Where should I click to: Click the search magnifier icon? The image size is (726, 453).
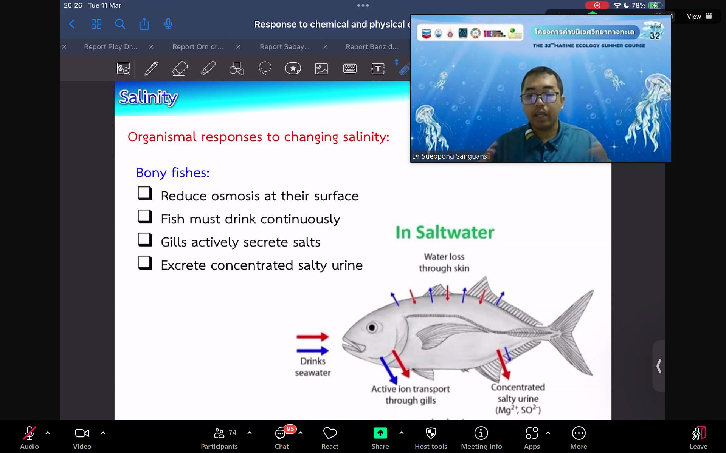(120, 24)
